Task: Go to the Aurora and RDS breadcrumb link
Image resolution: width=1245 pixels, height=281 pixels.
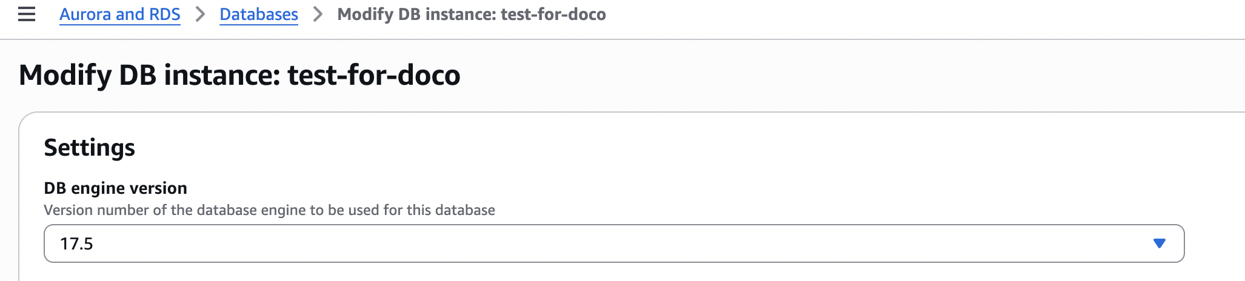Action: [120, 14]
